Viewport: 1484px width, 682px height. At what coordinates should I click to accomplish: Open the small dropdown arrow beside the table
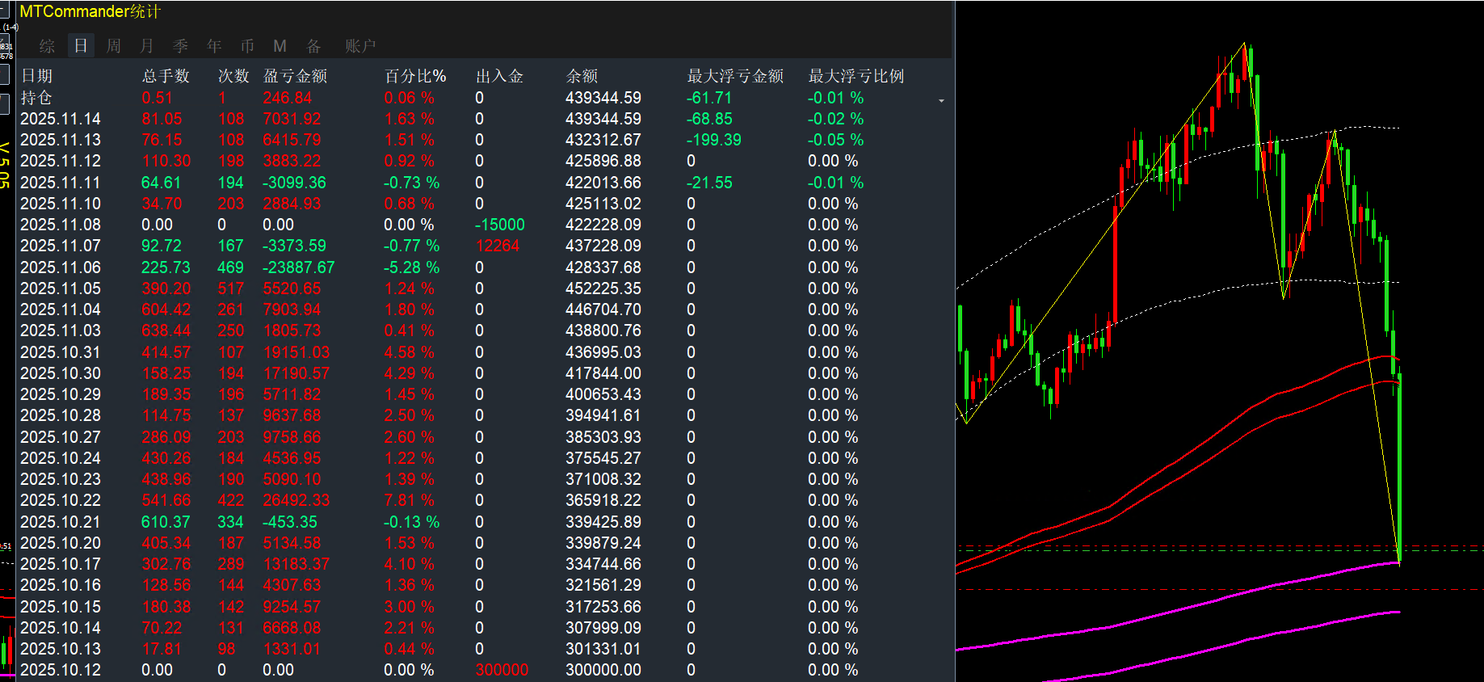pyautogui.click(x=941, y=101)
